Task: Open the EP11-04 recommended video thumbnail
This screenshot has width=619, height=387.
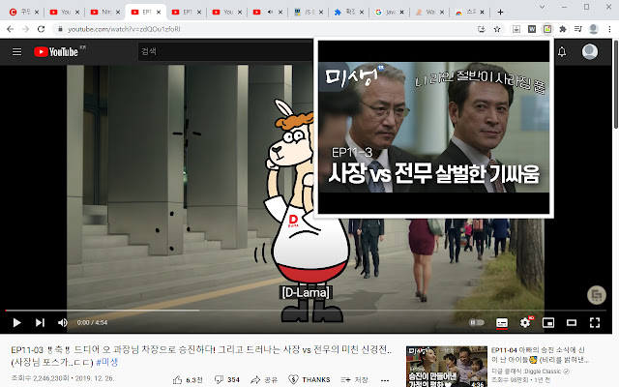Action: pyautogui.click(x=447, y=366)
